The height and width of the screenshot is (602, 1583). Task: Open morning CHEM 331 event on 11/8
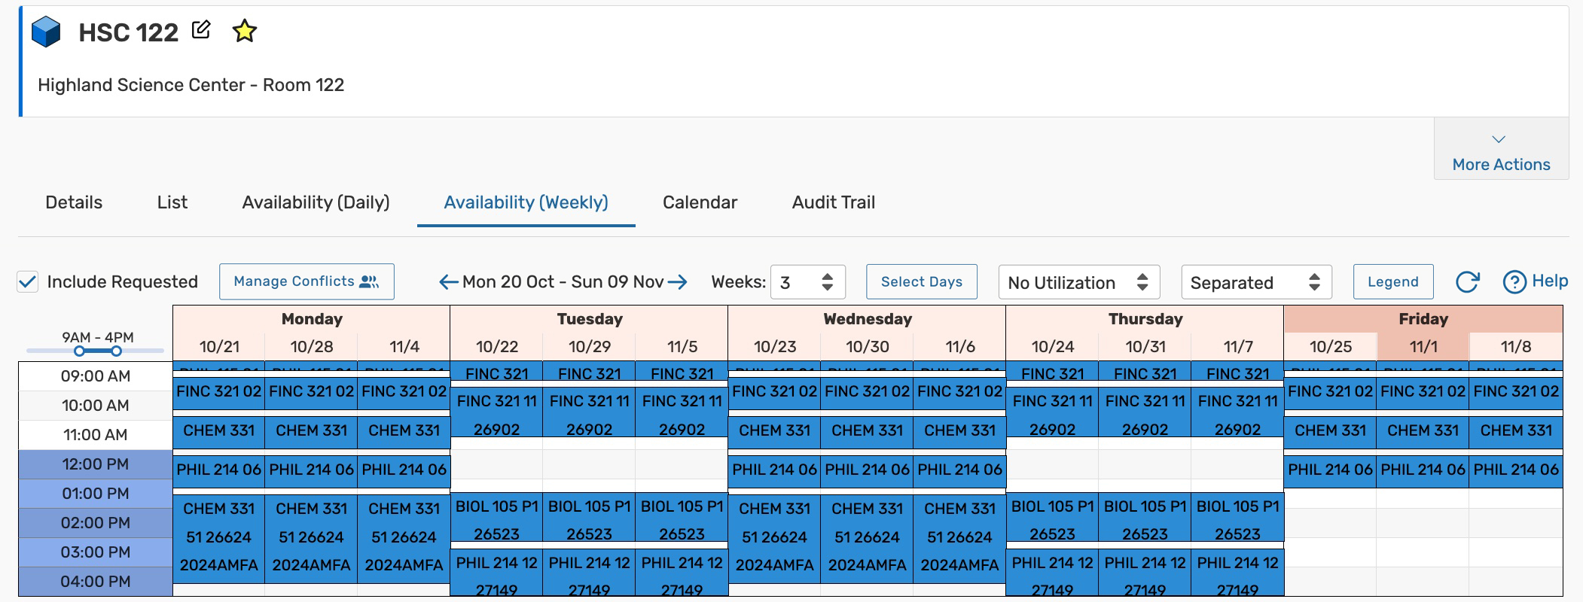[x=1516, y=431]
